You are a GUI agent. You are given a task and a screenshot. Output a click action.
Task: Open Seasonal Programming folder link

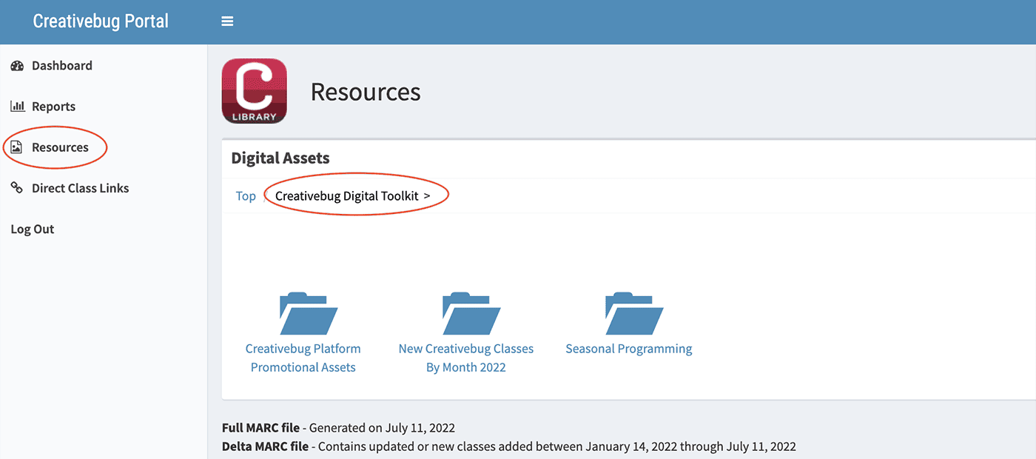pyautogui.click(x=629, y=349)
